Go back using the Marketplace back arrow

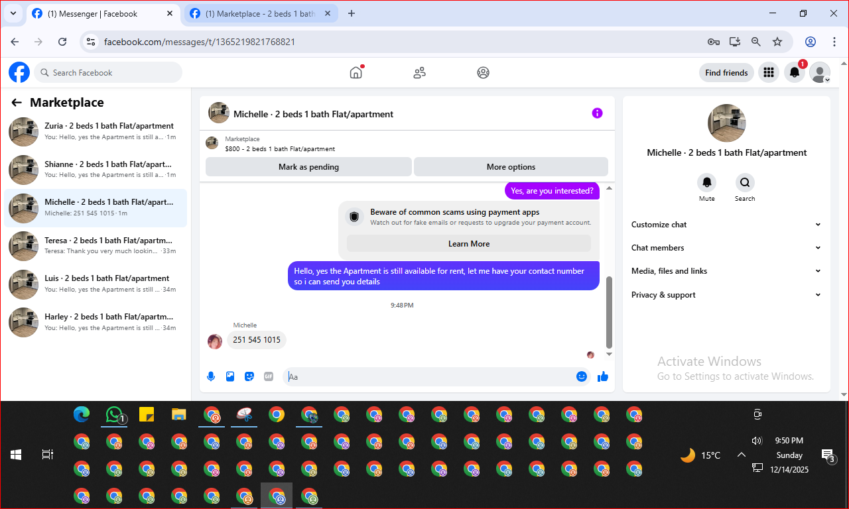17,103
